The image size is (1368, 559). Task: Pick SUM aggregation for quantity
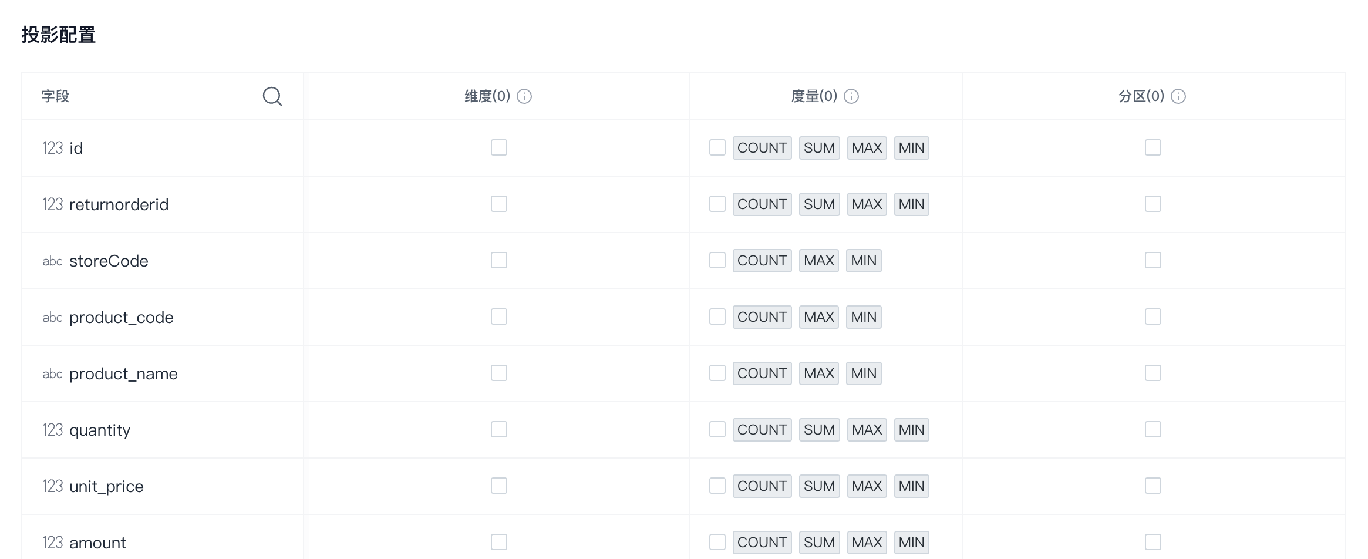click(x=819, y=430)
